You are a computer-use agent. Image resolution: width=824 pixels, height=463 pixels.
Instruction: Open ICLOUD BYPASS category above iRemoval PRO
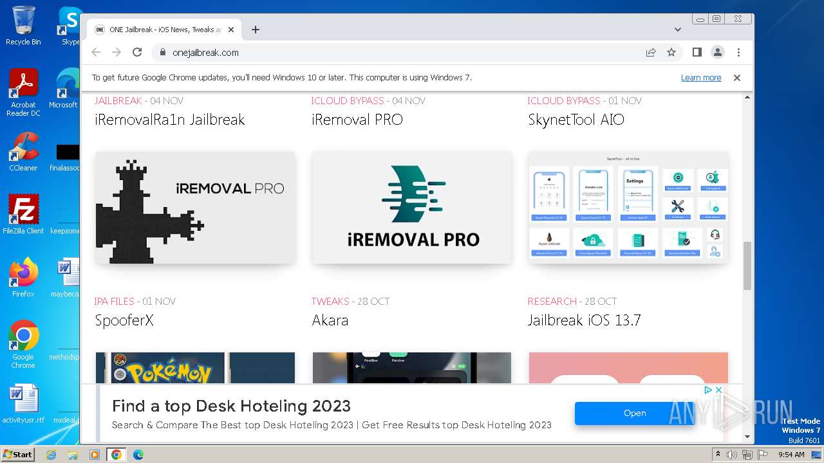(x=348, y=101)
